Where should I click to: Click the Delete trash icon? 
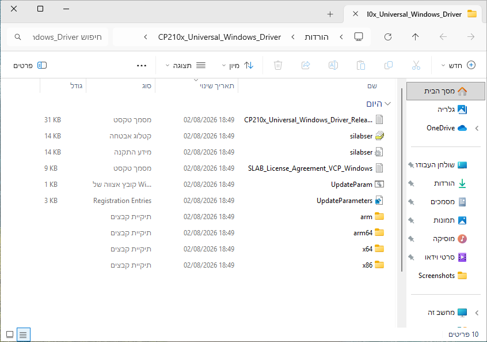pos(278,65)
